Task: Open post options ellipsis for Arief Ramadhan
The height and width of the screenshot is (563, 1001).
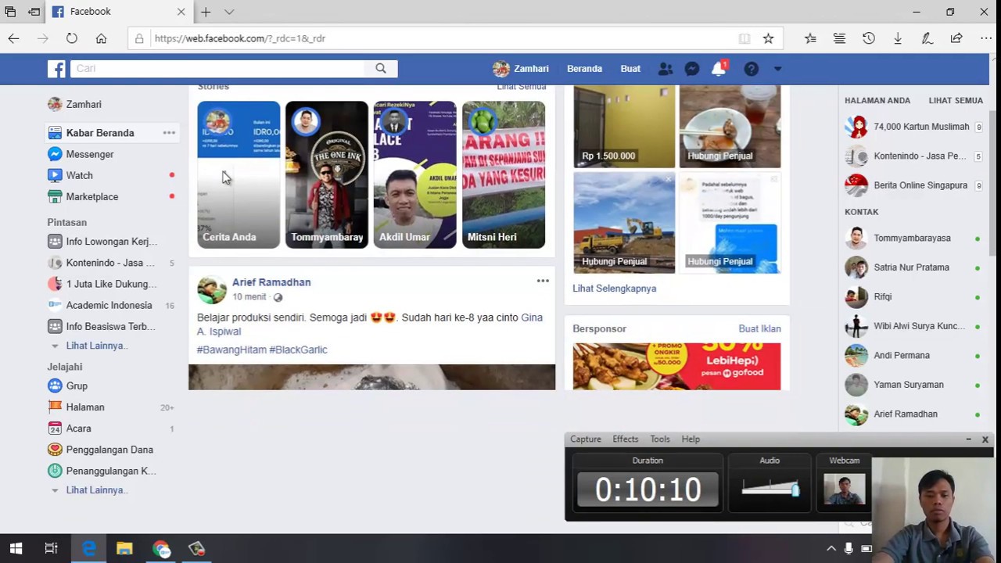Action: coord(543,281)
